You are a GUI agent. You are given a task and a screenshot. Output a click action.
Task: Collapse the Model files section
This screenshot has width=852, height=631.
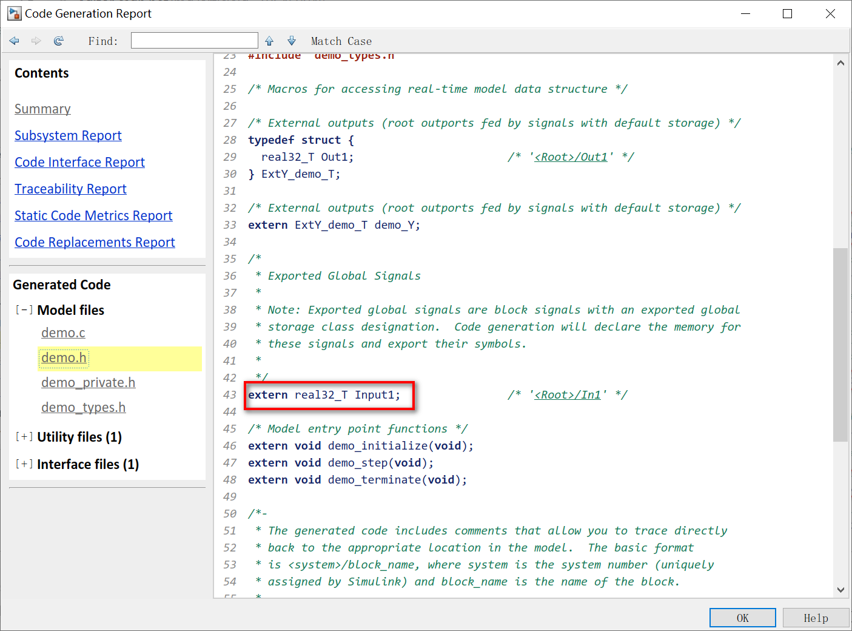24,310
